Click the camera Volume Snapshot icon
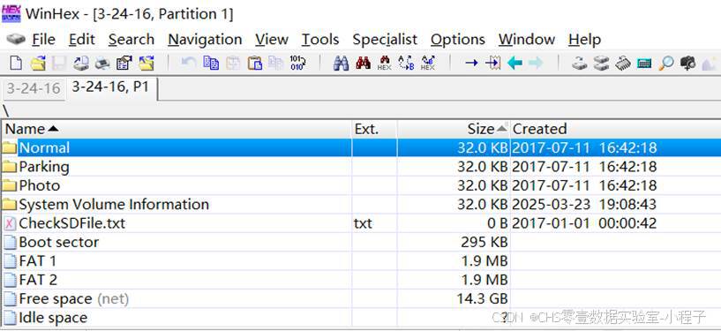 (687, 63)
